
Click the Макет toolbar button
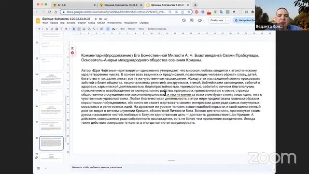click(x=131, y=29)
